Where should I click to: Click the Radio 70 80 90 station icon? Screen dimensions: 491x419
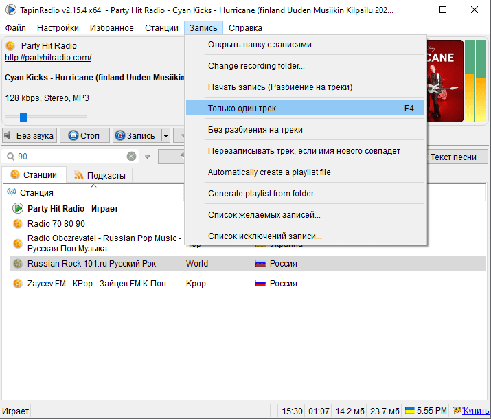[x=18, y=224]
